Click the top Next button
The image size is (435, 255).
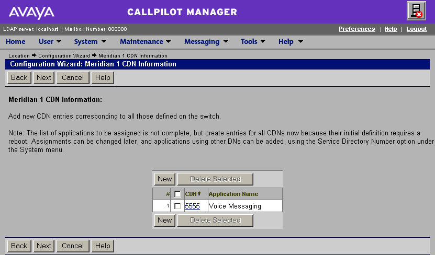(44, 77)
